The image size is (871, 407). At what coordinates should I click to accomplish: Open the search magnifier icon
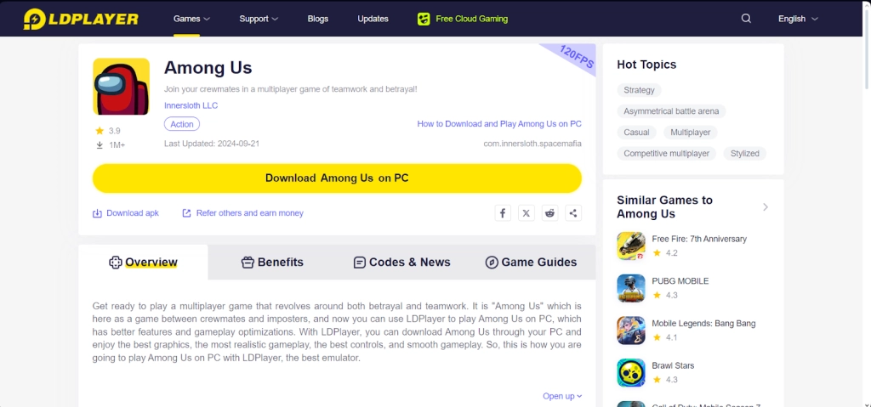click(746, 19)
